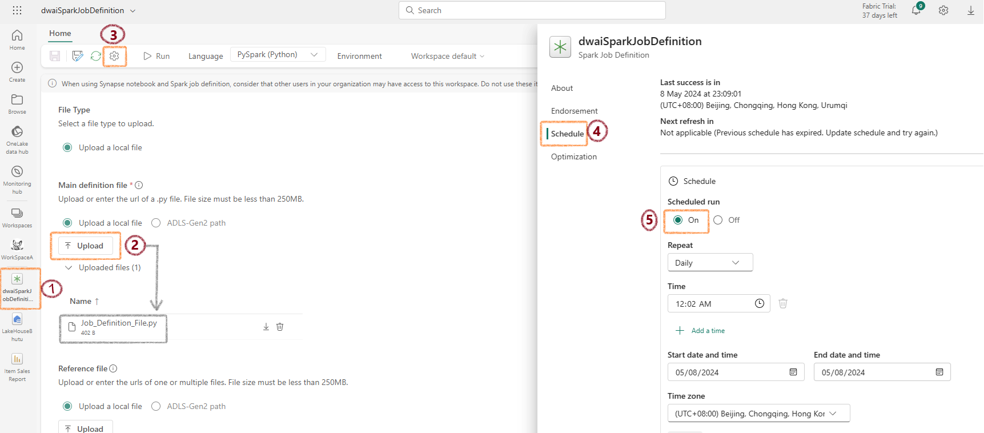Screen dimensions: 984x433
Task: Open Browse in the sidebar
Action: point(17,104)
